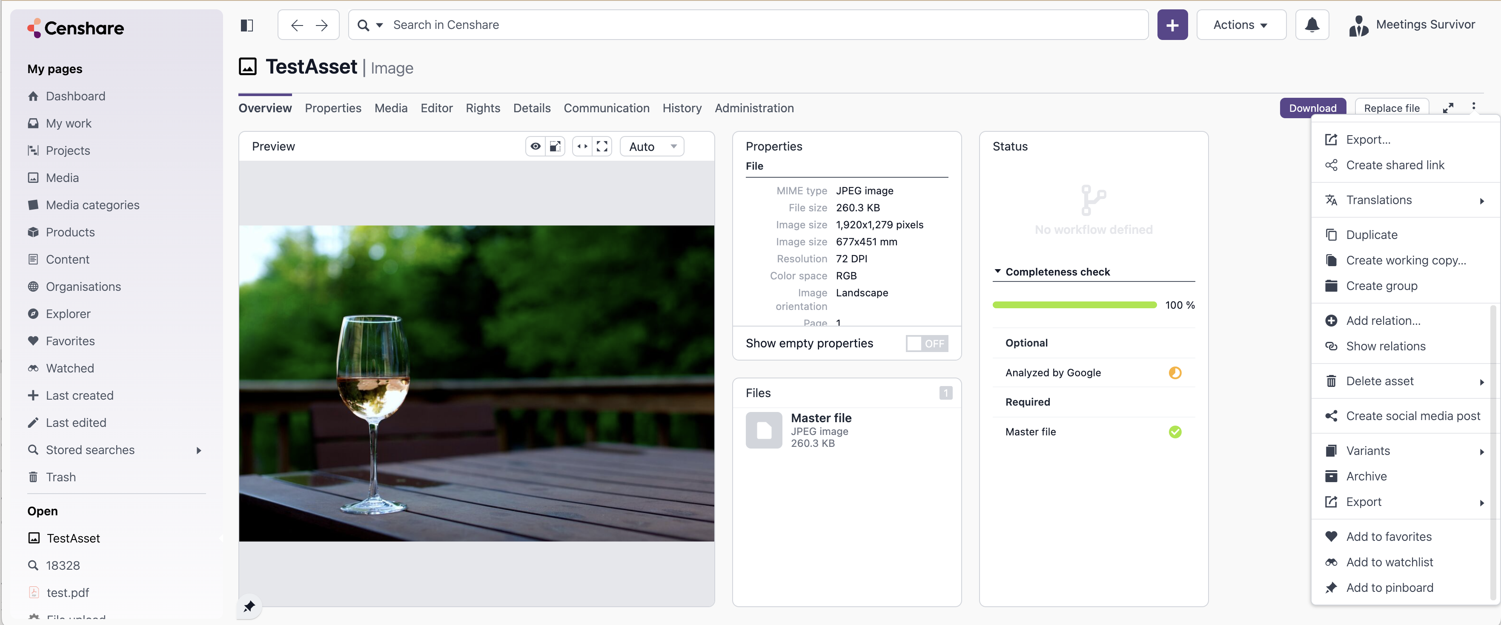Expand the Delete asset submenu
1501x625 pixels.
click(1481, 382)
